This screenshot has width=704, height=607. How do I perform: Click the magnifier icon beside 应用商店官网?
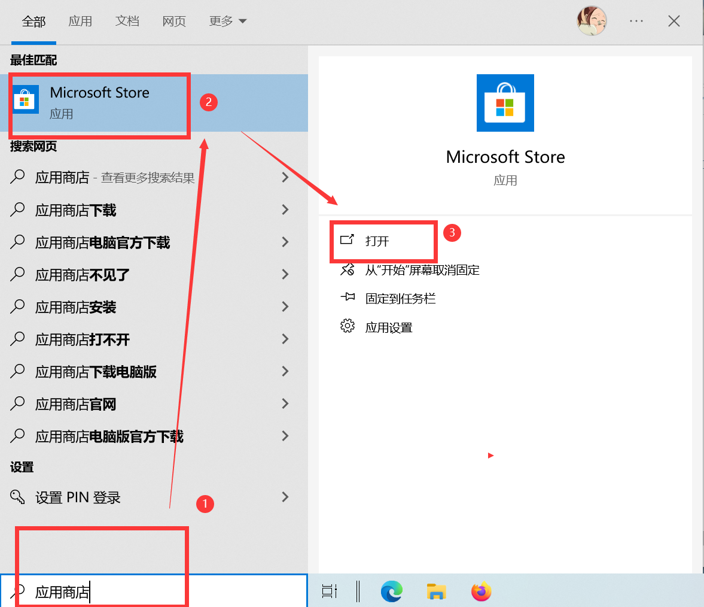[17, 403]
